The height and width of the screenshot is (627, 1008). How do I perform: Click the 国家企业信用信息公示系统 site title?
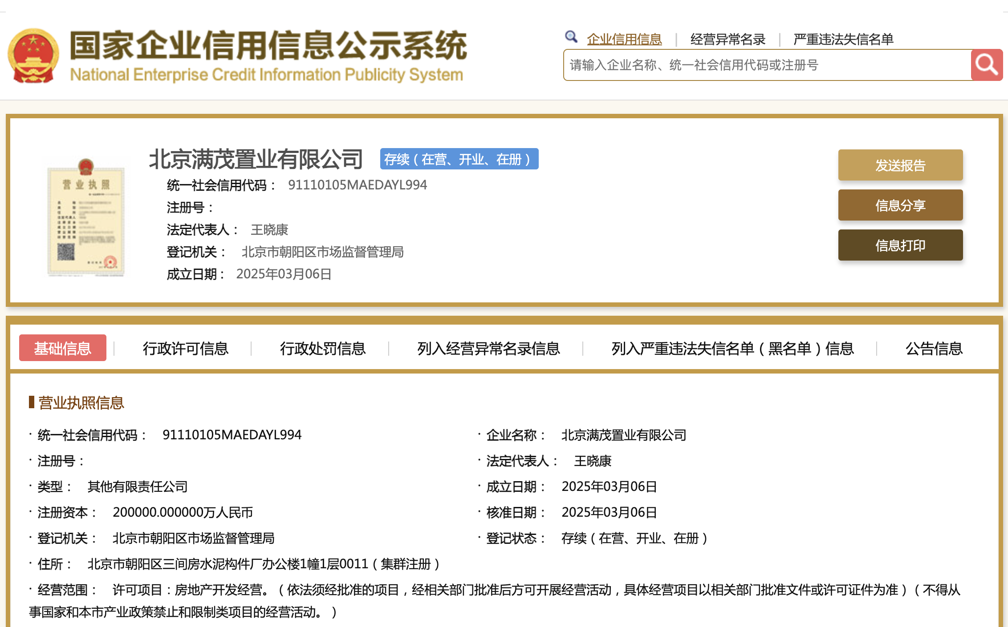tap(268, 46)
